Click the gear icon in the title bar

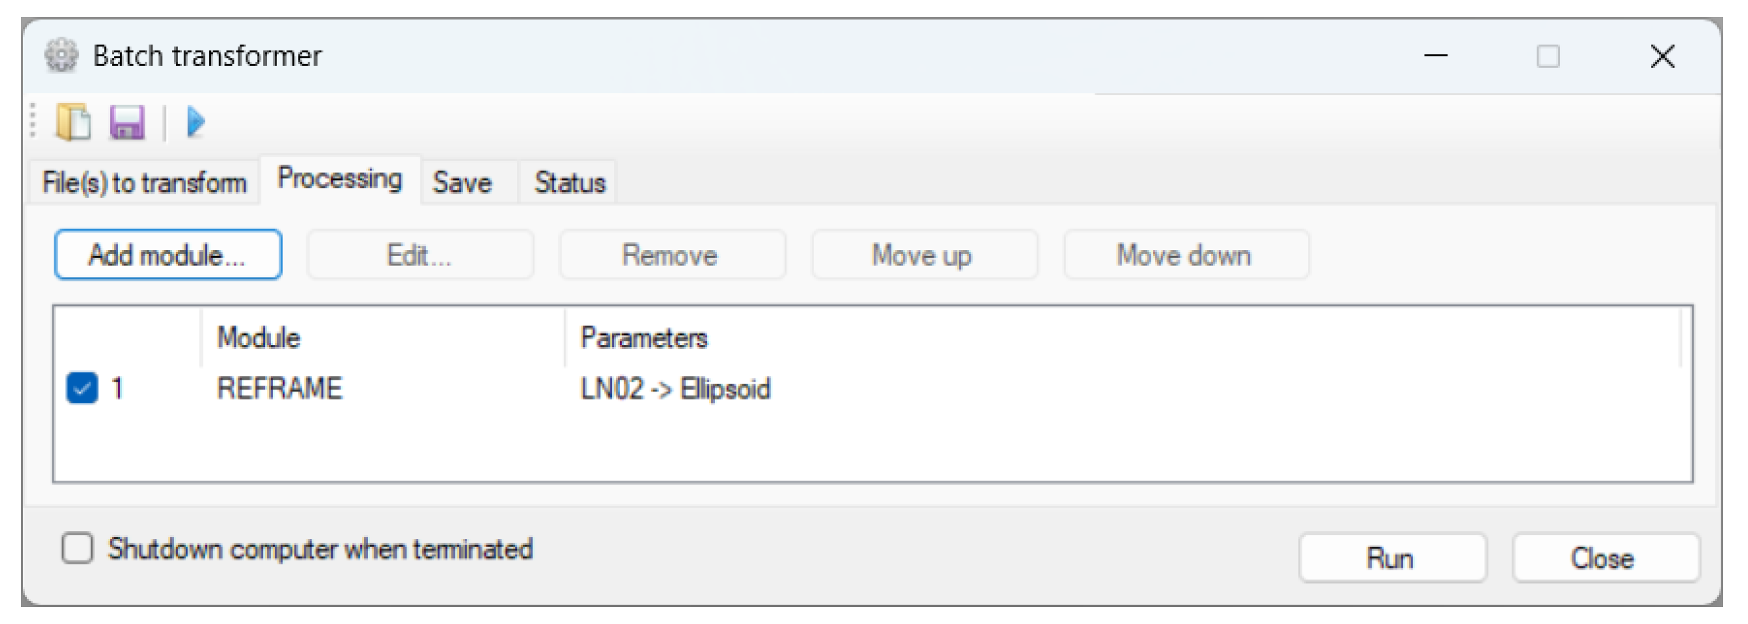click(60, 56)
